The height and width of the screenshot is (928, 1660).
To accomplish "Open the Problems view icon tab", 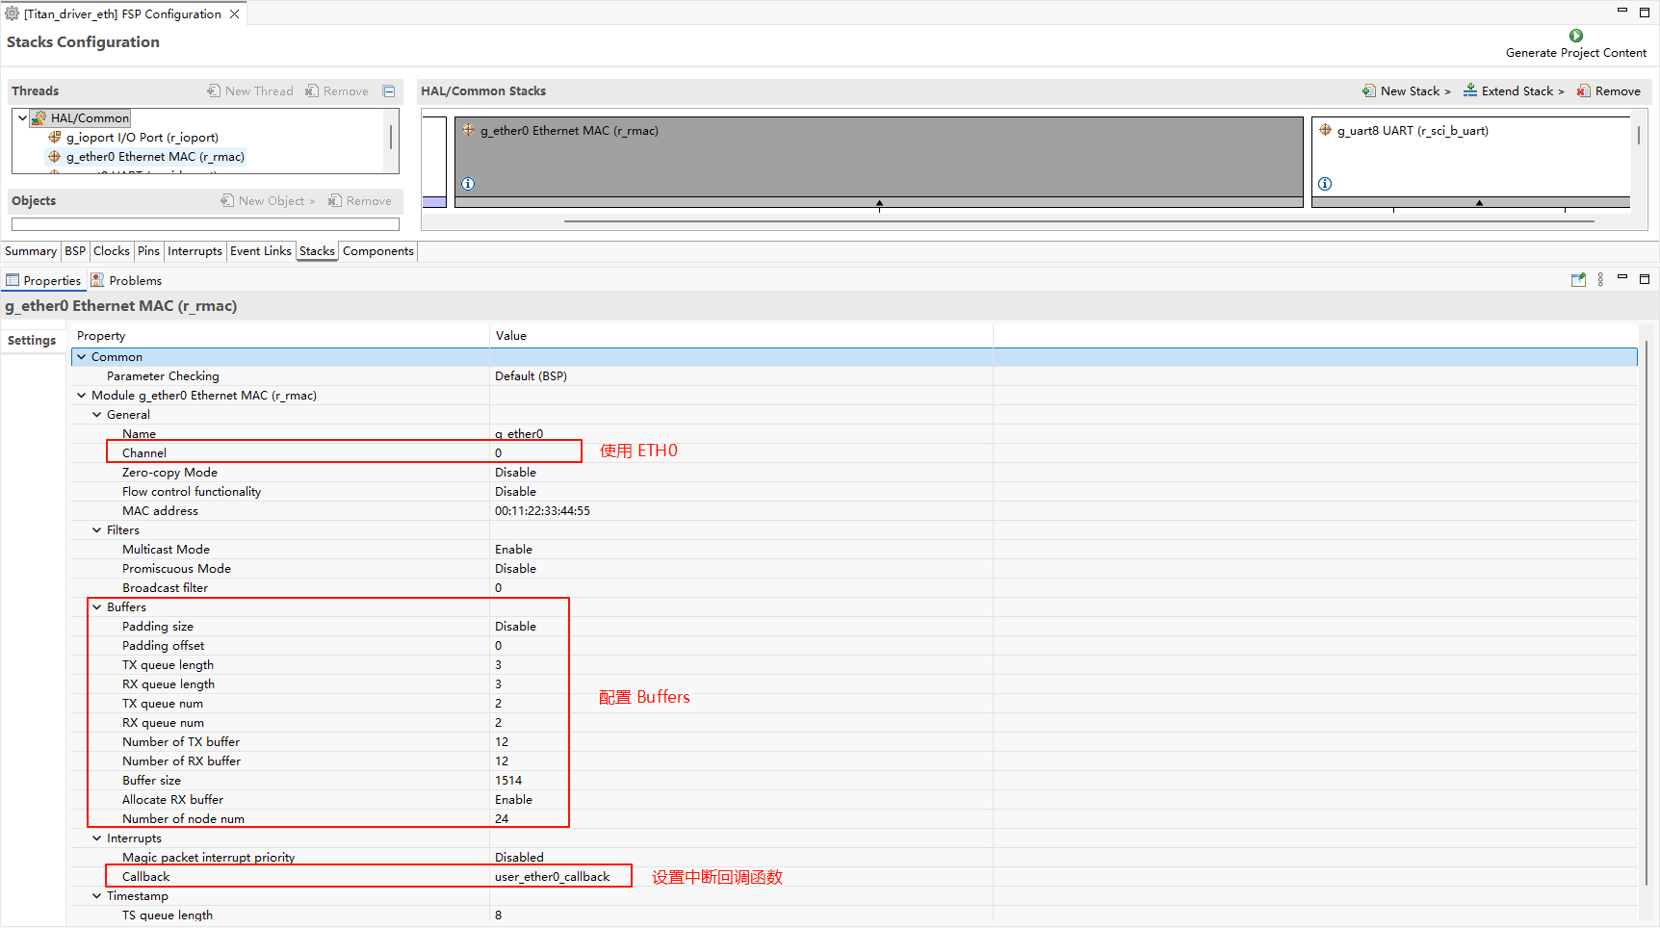I will coord(97,280).
